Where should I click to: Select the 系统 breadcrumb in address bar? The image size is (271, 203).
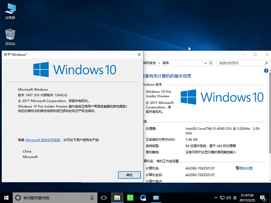pyautogui.click(x=166, y=63)
